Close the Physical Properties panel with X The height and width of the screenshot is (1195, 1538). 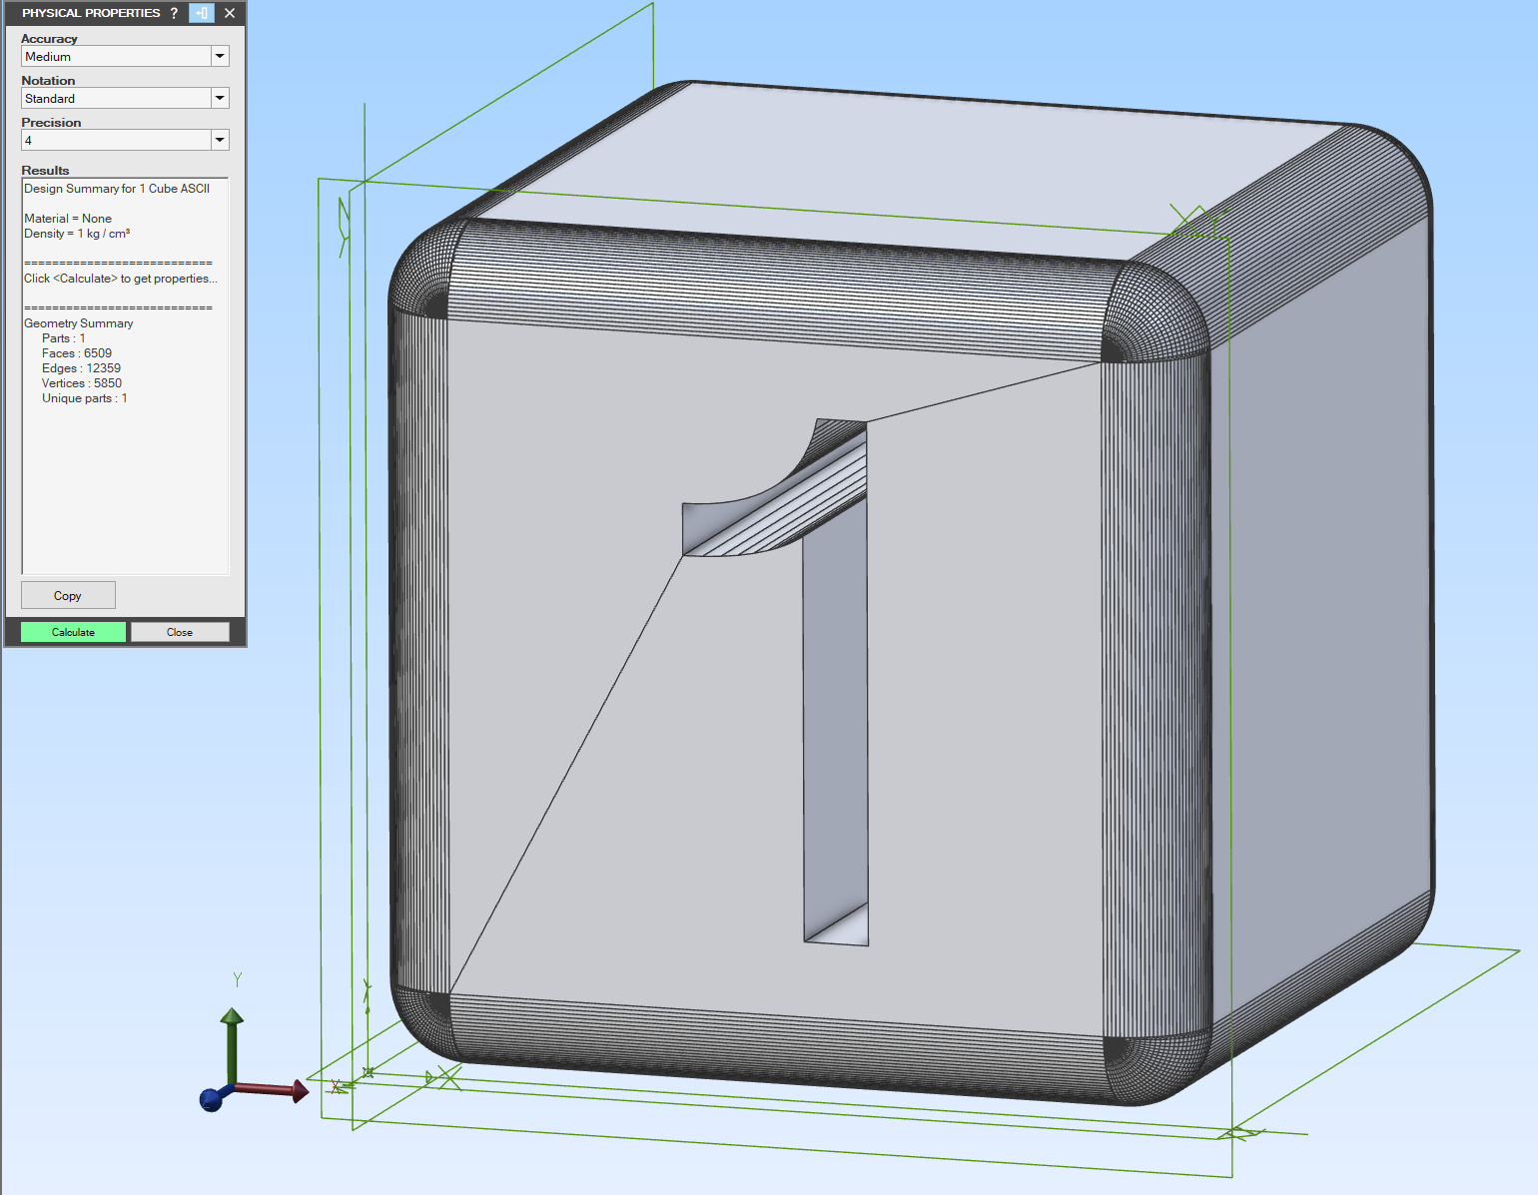(x=230, y=13)
